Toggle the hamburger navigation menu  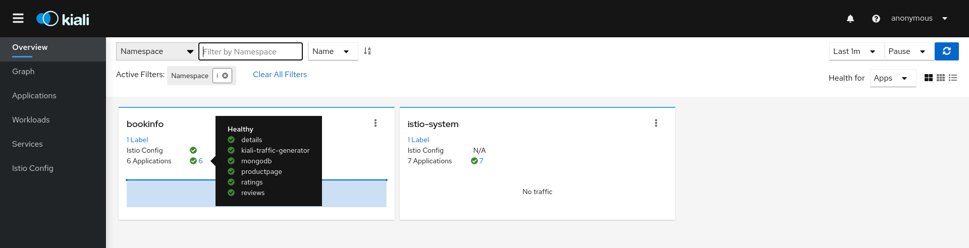coord(18,19)
